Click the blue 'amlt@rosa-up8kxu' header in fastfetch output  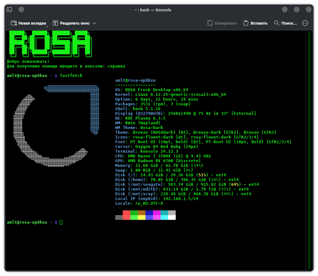pyautogui.click(x=135, y=80)
